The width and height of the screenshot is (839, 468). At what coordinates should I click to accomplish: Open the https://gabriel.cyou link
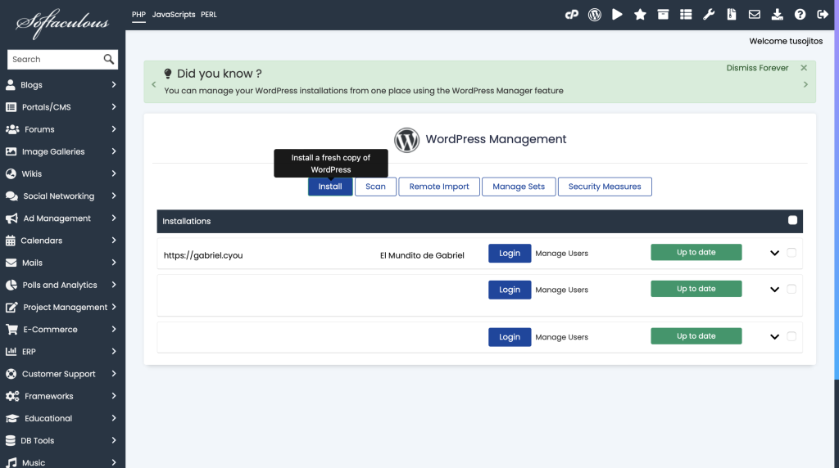pyautogui.click(x=203, y=255)
